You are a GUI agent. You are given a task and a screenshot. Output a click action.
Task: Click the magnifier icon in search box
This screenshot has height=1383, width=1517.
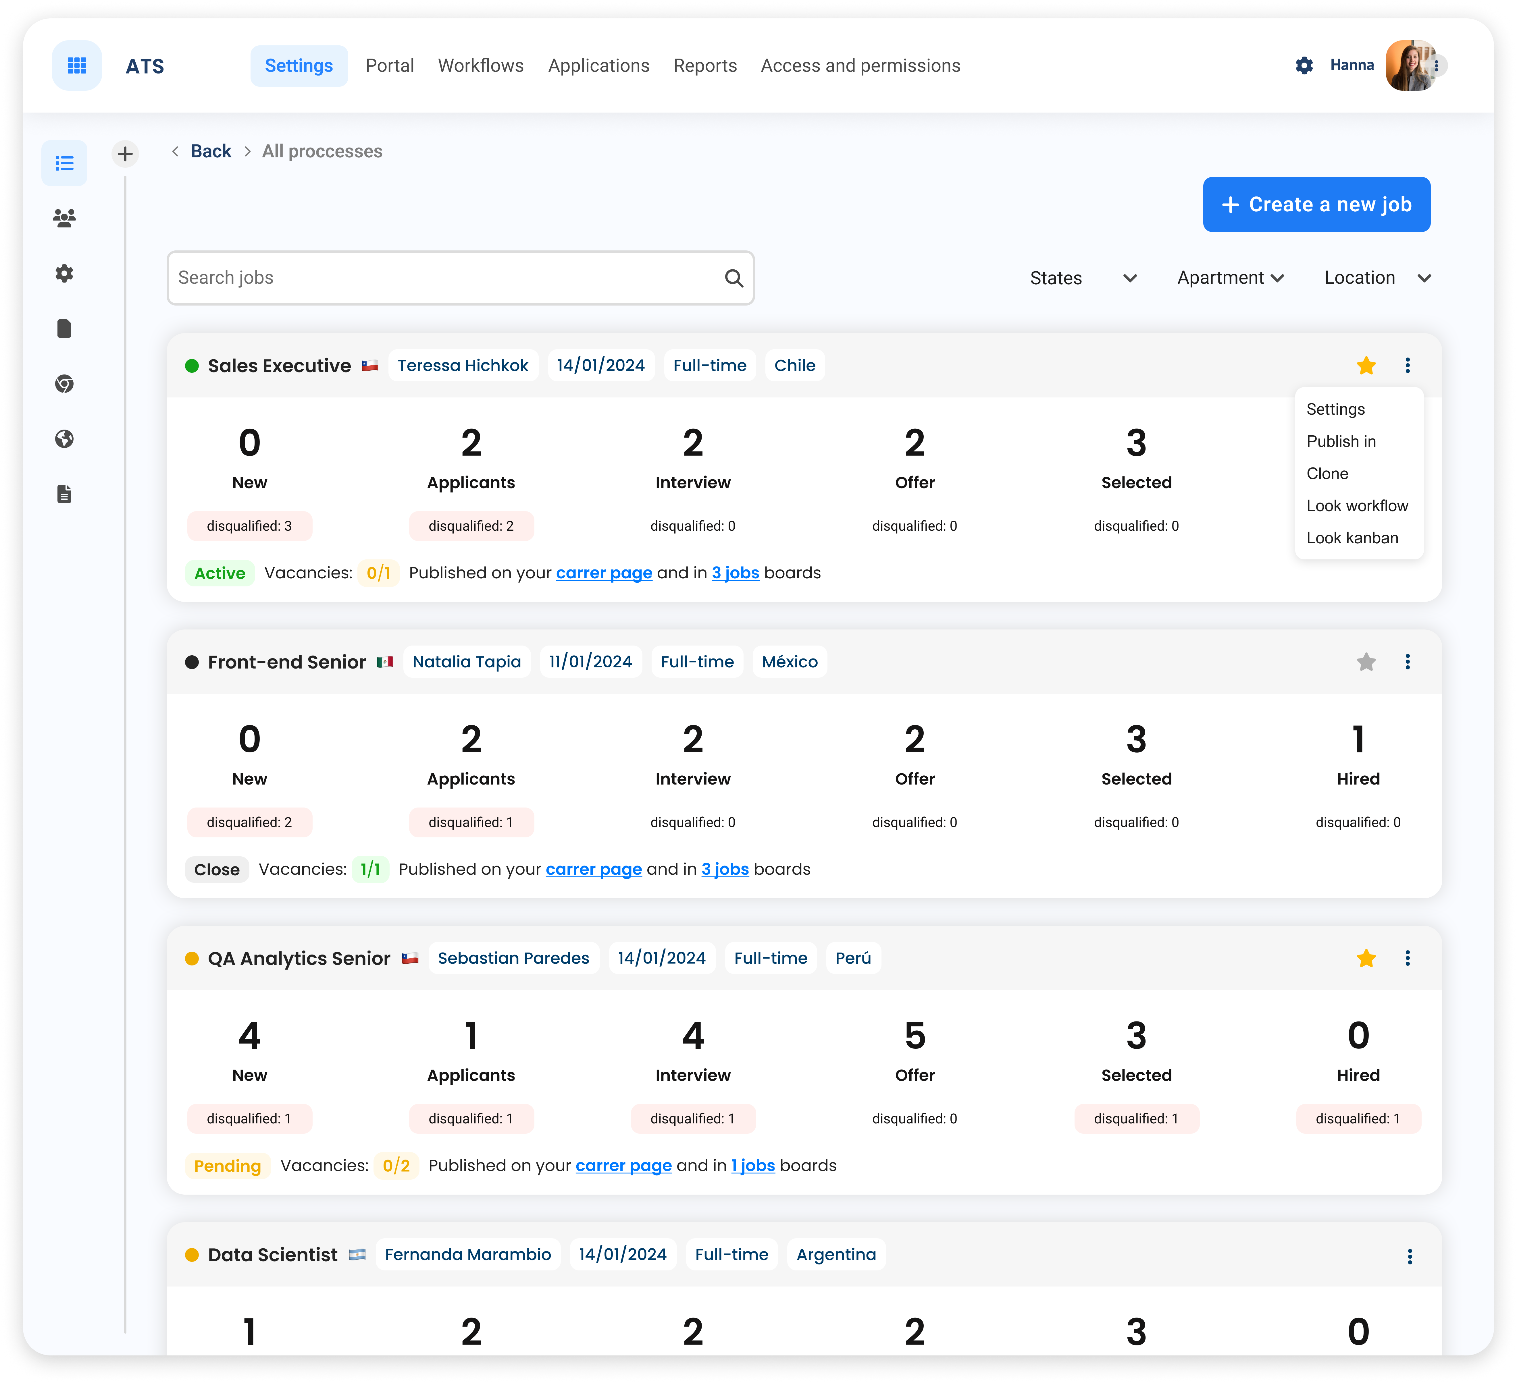734,278
